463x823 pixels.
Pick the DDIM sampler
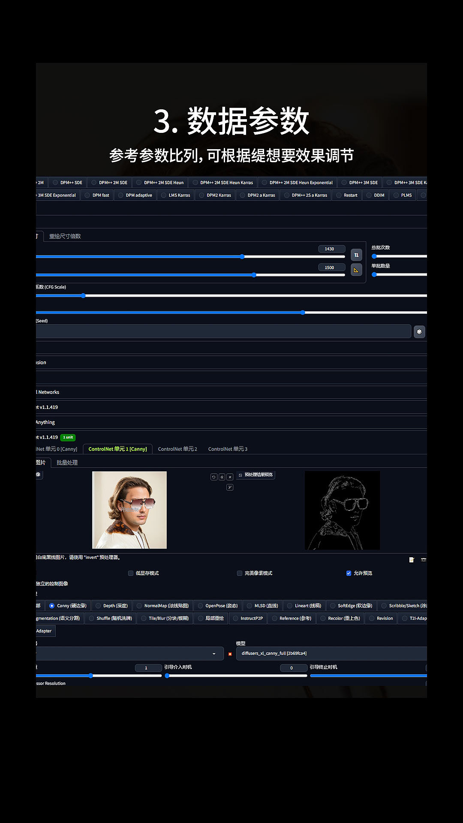tap(376, 195)
